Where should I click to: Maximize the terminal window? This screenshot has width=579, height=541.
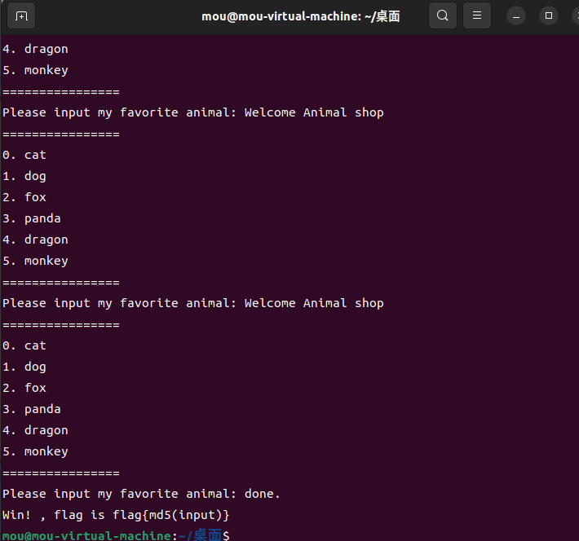click(548, 15)
